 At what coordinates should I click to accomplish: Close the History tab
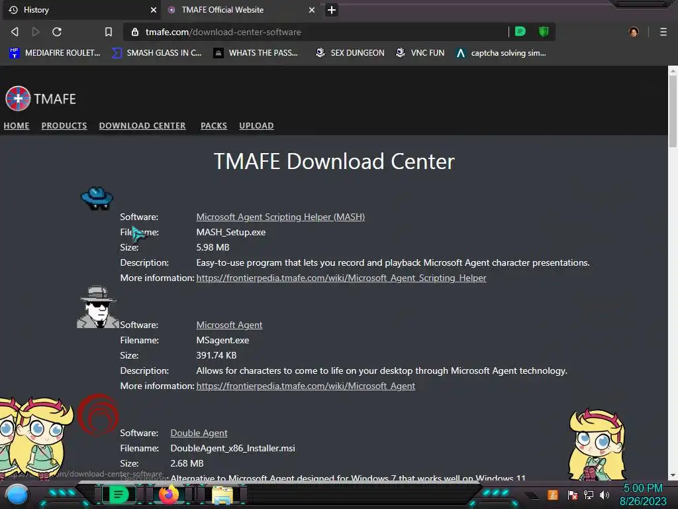tap(154, 10)
